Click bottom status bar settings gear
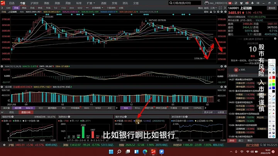 pyautogui.click(x=4, y=145)
